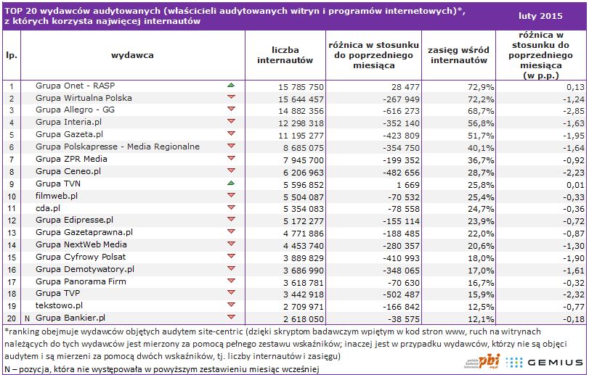Click the percentage point change -2,85
589x375 pixels.
(x=574, y=112)
